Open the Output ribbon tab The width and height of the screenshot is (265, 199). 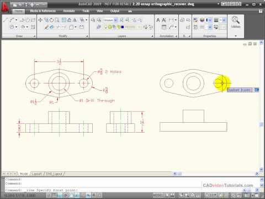tap(115, 11)
